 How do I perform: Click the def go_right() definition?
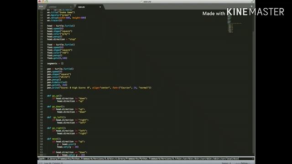coord(57,128)
